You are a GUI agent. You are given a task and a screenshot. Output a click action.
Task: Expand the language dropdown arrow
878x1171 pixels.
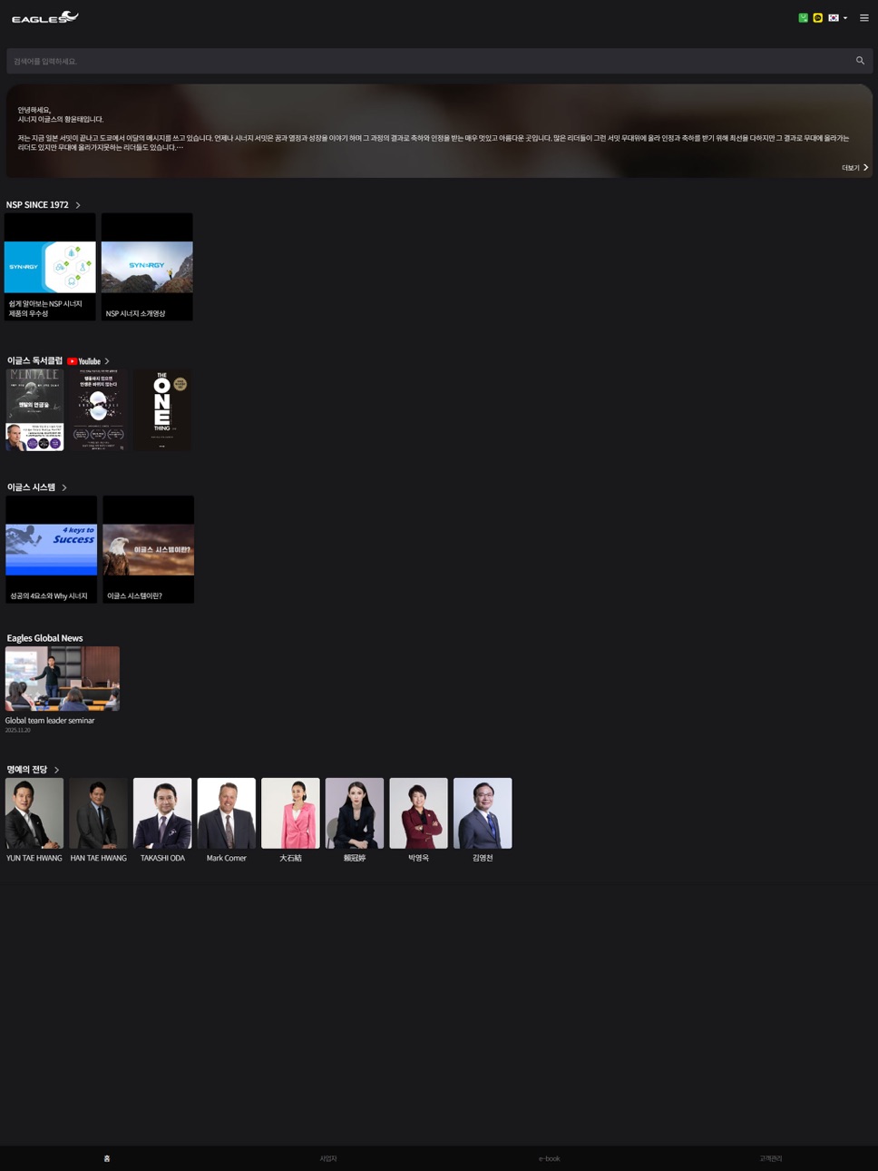[845, 17]
